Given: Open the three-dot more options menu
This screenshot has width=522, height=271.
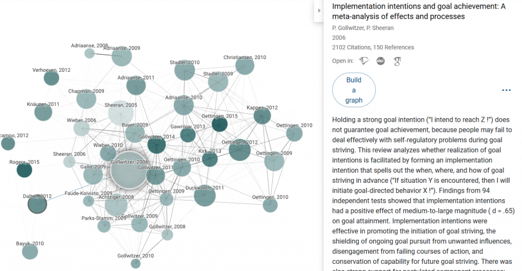Looking at the screenshot, I should coord(506,90).
